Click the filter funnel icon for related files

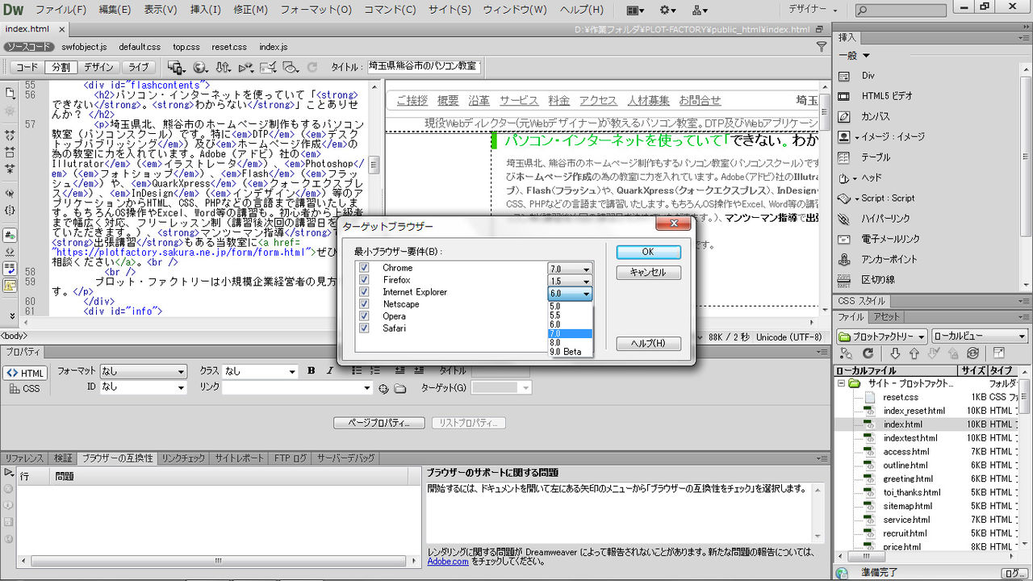(822, 47)
